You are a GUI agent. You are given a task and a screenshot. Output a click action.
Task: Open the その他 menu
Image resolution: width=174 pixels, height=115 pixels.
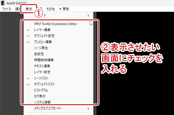coord(50,9)
